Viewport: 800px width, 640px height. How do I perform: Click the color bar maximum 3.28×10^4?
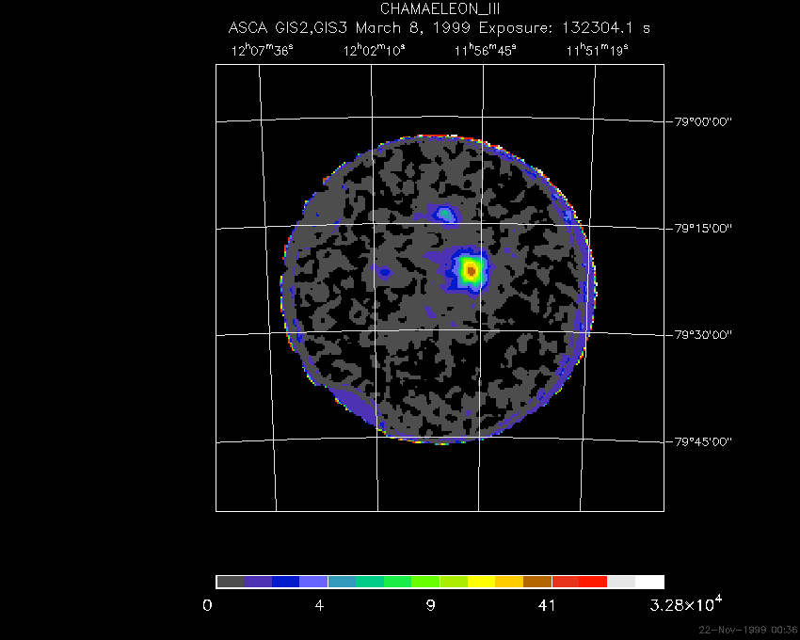(x=686, y=603)
